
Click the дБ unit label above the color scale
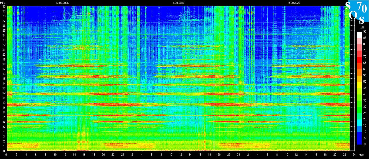[x=362, y=28]
